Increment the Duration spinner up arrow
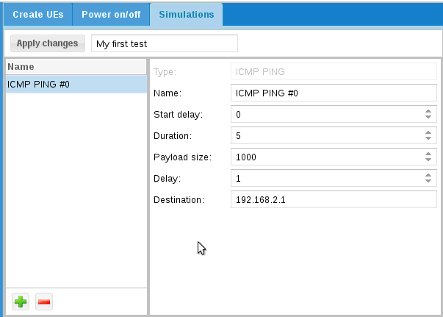This screenshot has height=317, width=443. click(x=428, y=133)
